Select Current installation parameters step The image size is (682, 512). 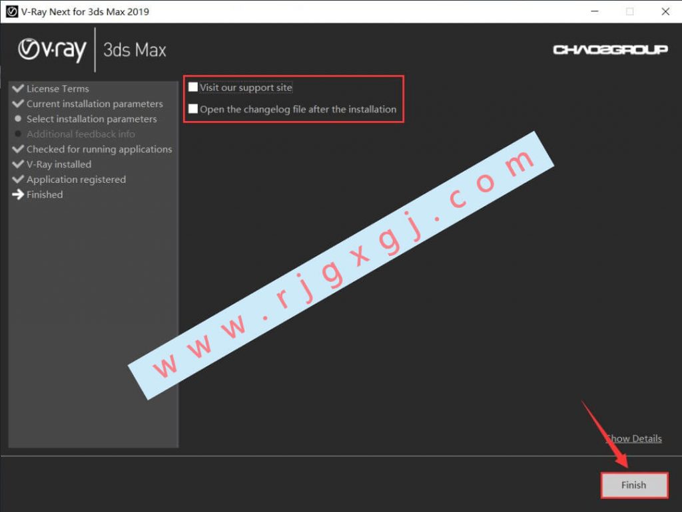tap(95, 104)
